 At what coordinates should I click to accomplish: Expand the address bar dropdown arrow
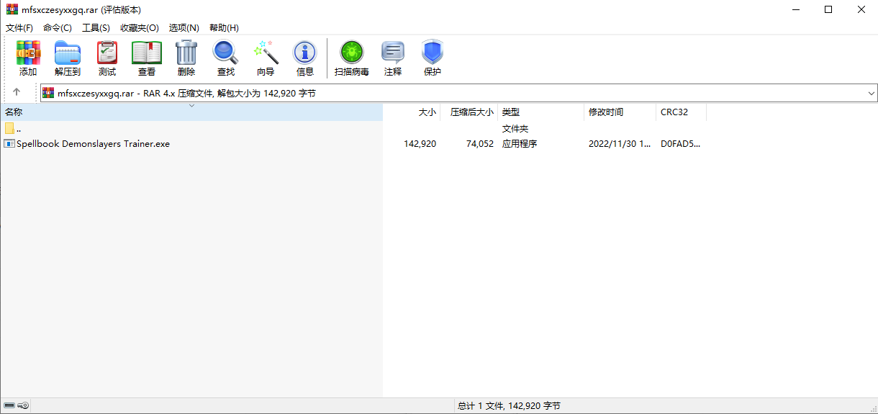pyautogui.click(x=872, y=93)
